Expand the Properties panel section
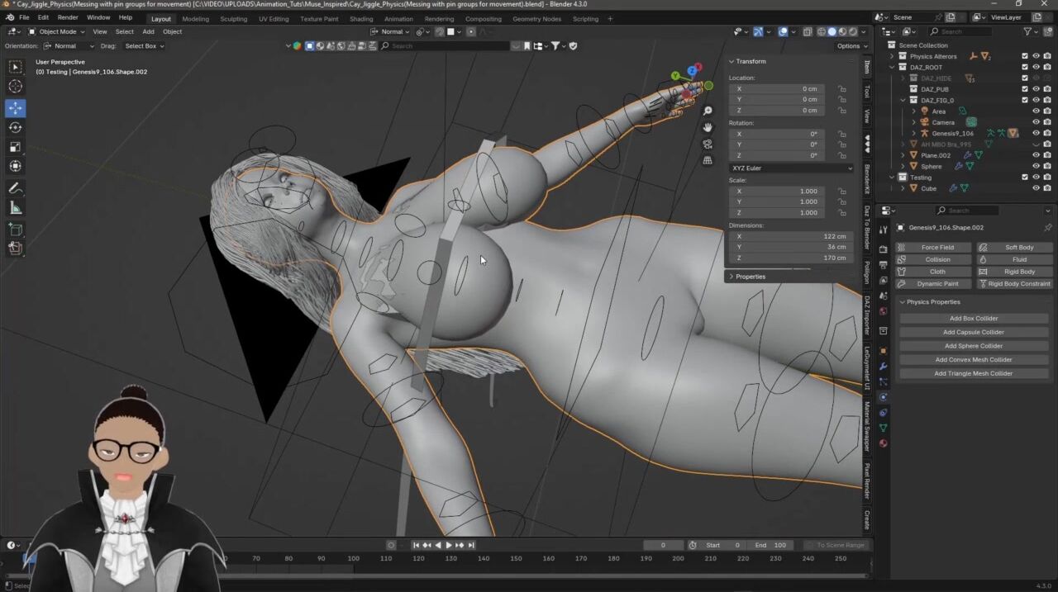 [750, 277]
